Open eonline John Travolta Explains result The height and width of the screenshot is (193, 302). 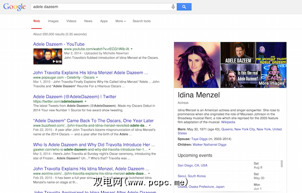91,169
